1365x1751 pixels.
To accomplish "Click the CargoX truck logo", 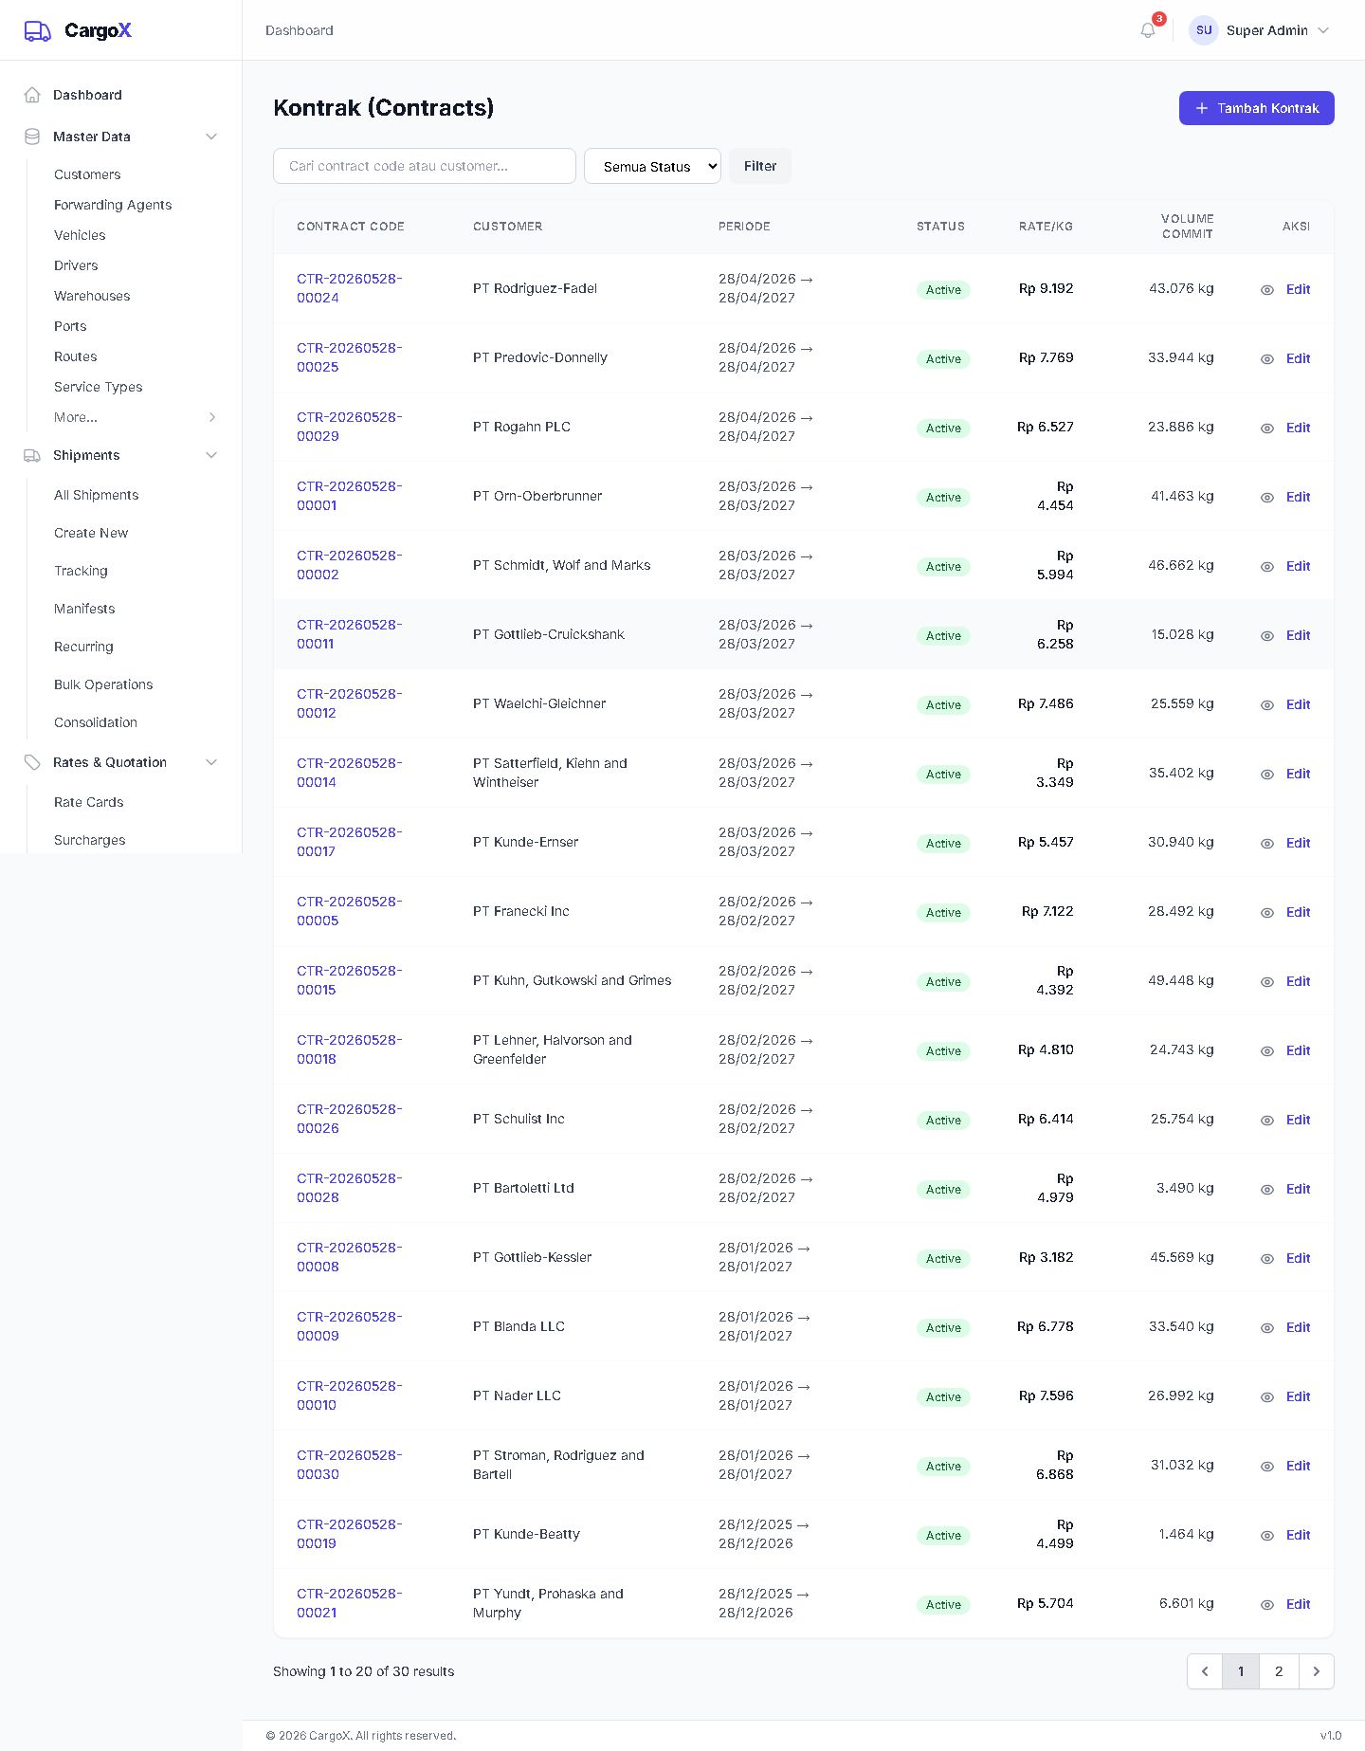I will 38,31.
